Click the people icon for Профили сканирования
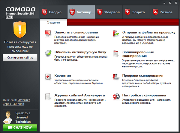180x133 pixels. [x=116, y=77]
